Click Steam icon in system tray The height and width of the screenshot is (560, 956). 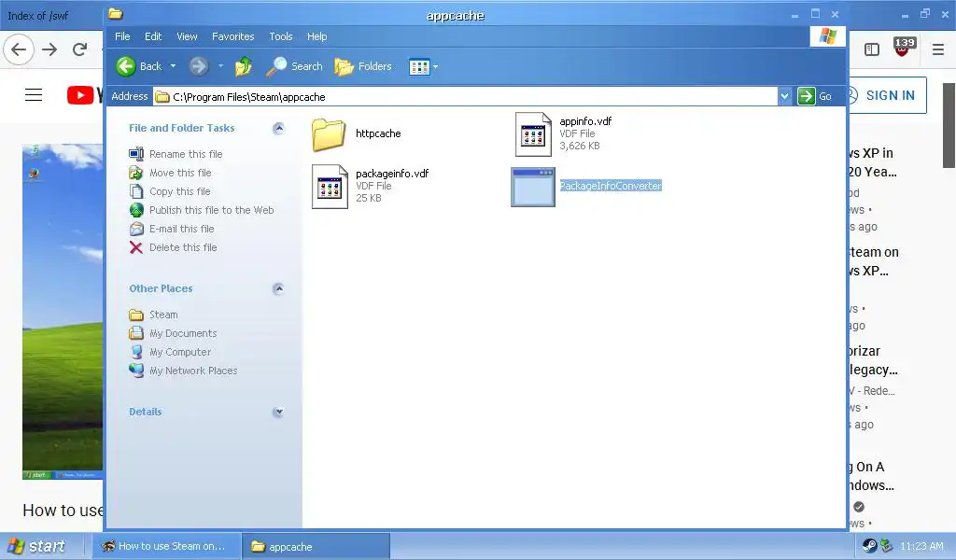(869, 547)
